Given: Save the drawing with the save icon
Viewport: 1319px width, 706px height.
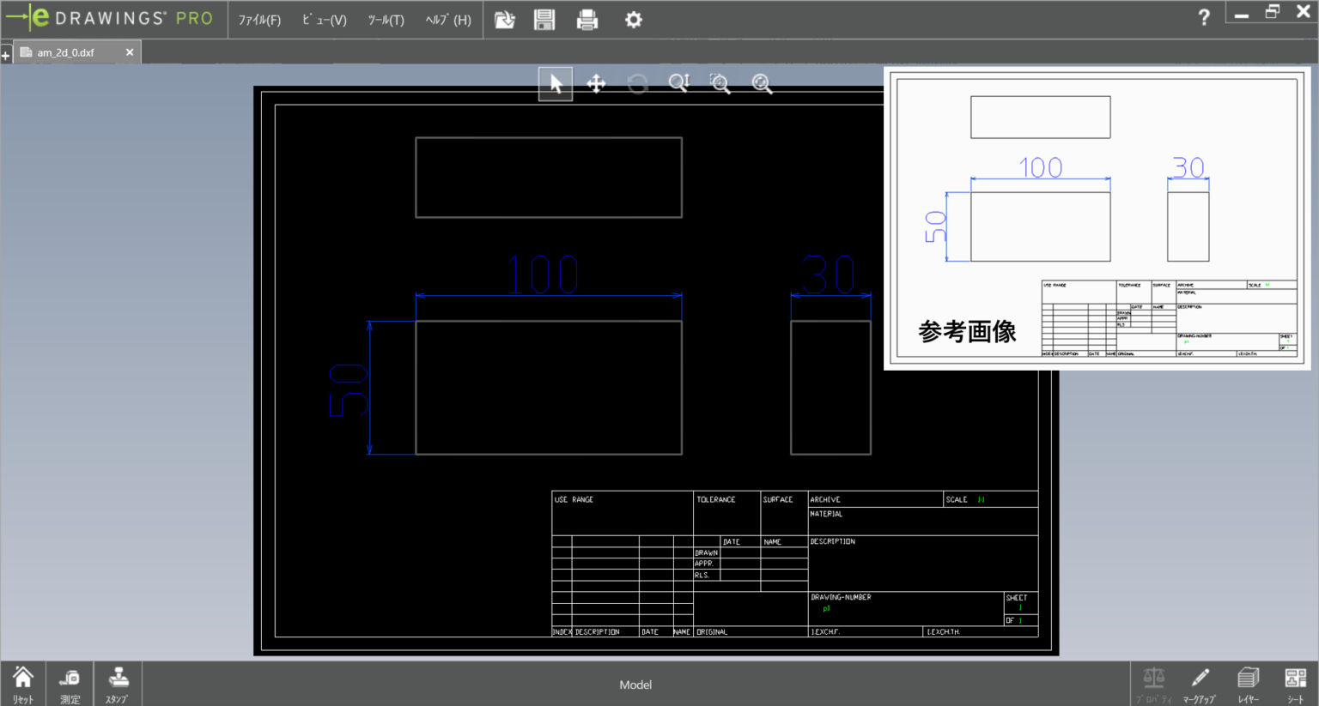Looking at the screenshot, I should tap(544, 20).
